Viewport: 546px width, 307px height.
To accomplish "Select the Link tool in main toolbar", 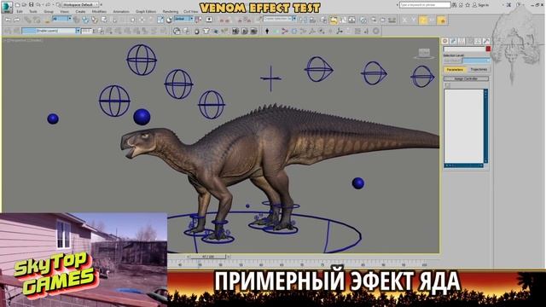I will click(28, 20).
